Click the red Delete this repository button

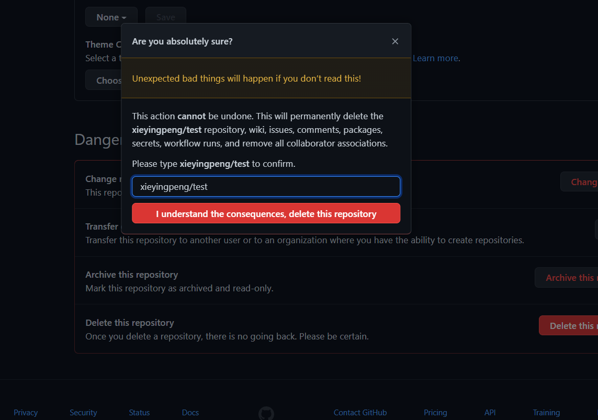(568, 325)
